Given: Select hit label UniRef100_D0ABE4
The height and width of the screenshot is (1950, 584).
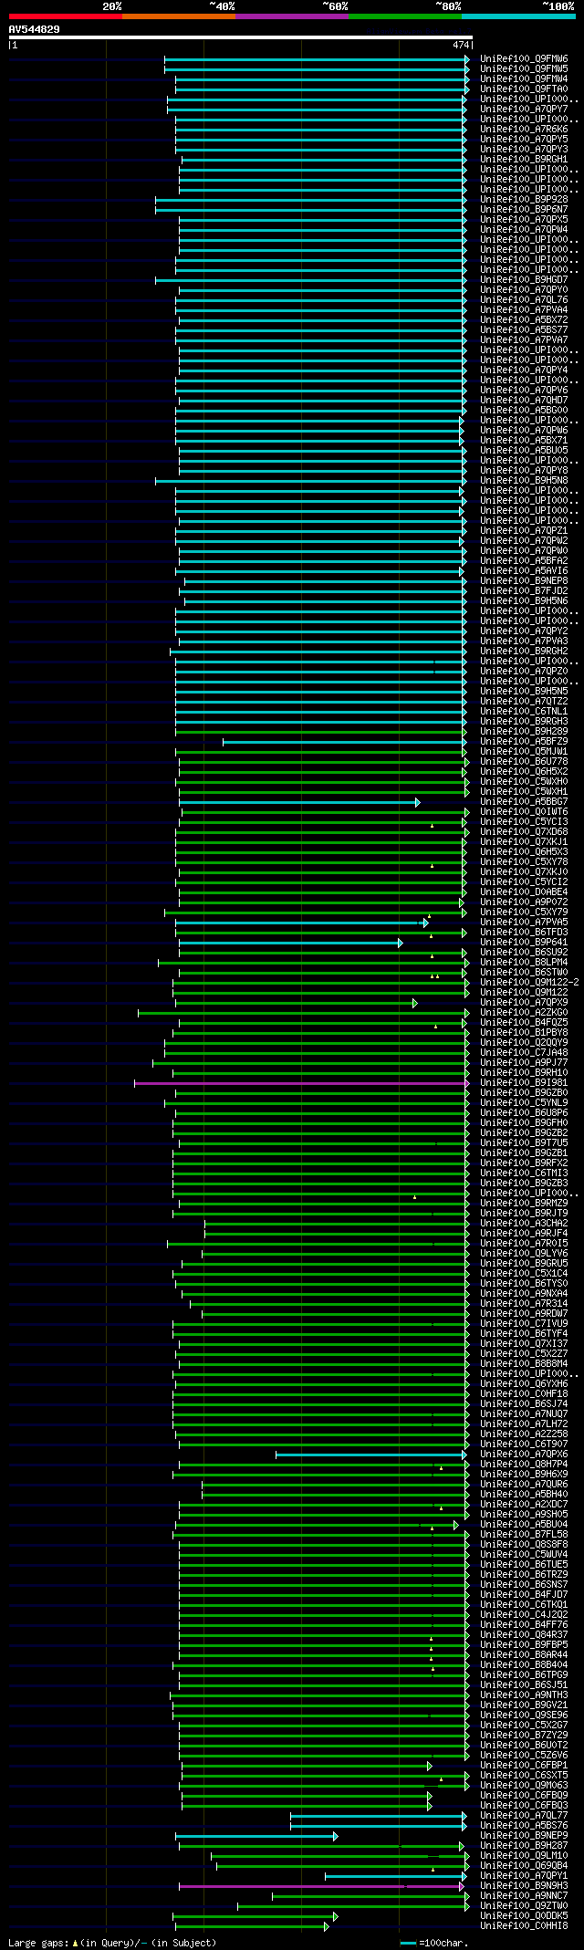Looking at the screenshot, I should point(524,892).
